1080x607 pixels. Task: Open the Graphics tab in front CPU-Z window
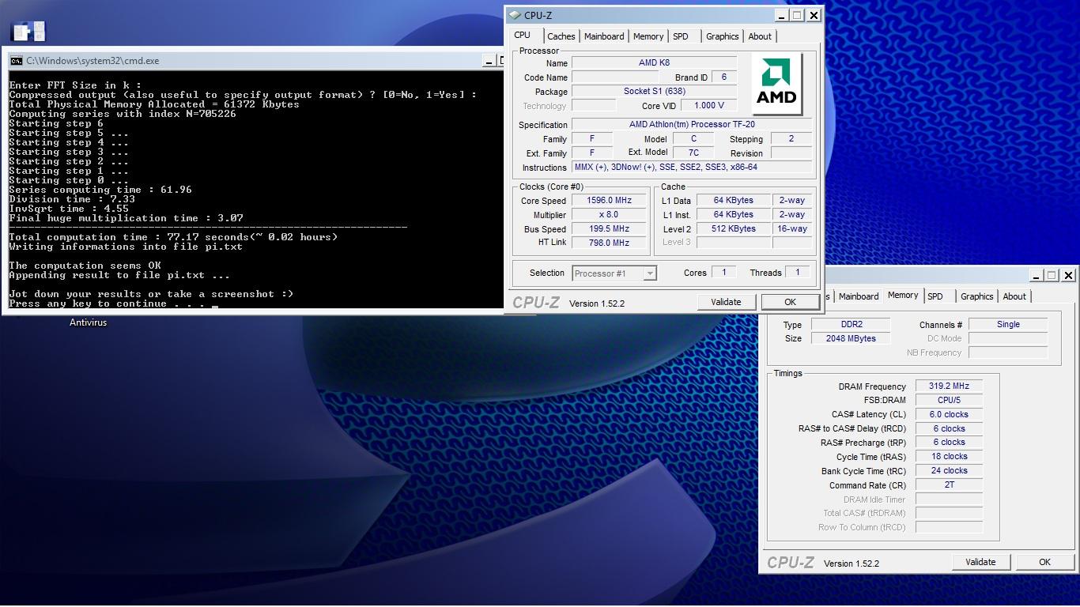723,36
